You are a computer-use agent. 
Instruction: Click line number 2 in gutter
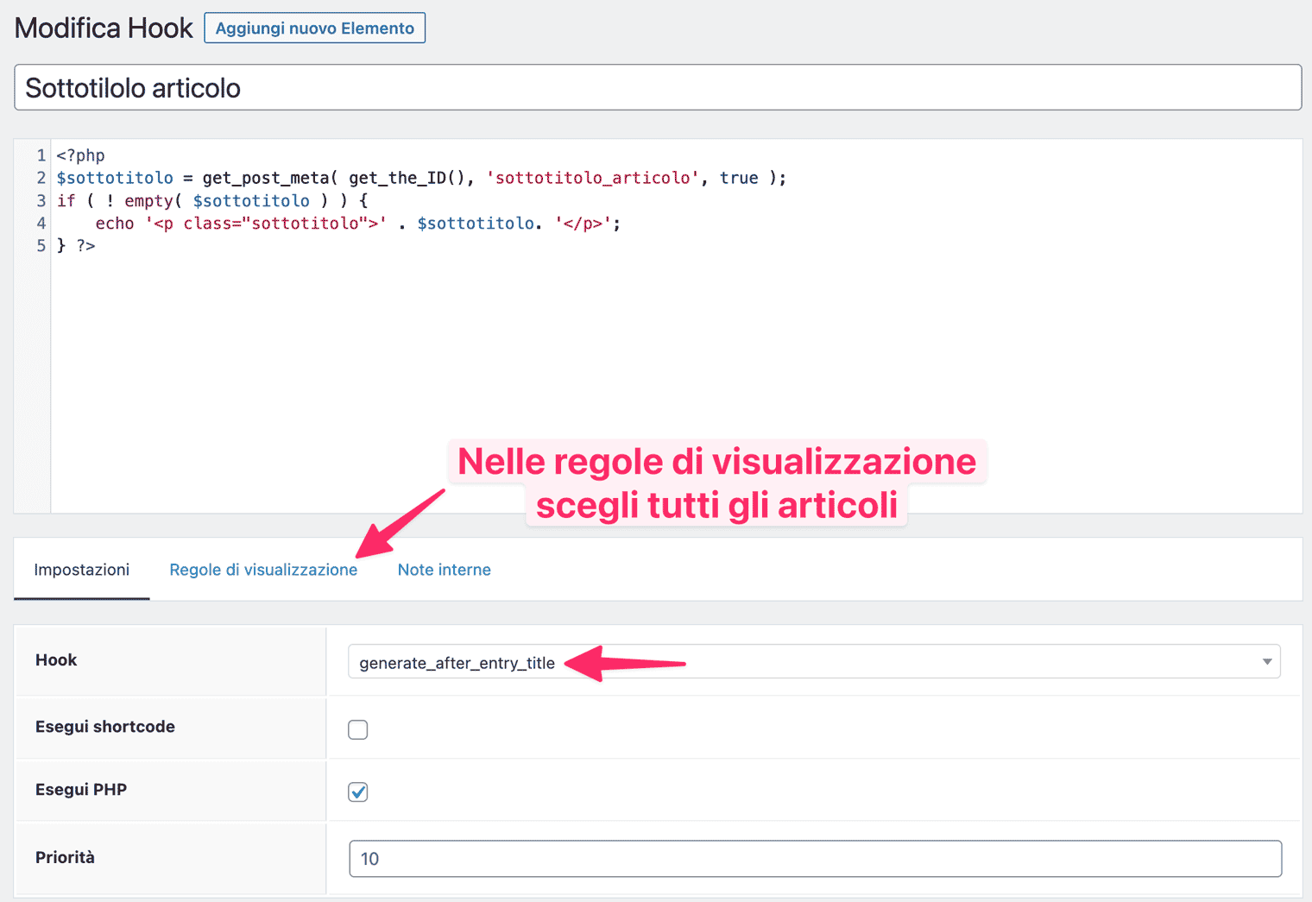point(41,178)
